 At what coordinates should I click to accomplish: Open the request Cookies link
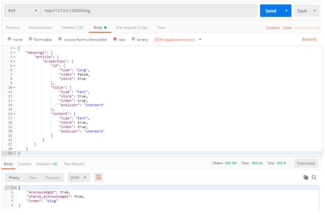click(x=273, y=28)
